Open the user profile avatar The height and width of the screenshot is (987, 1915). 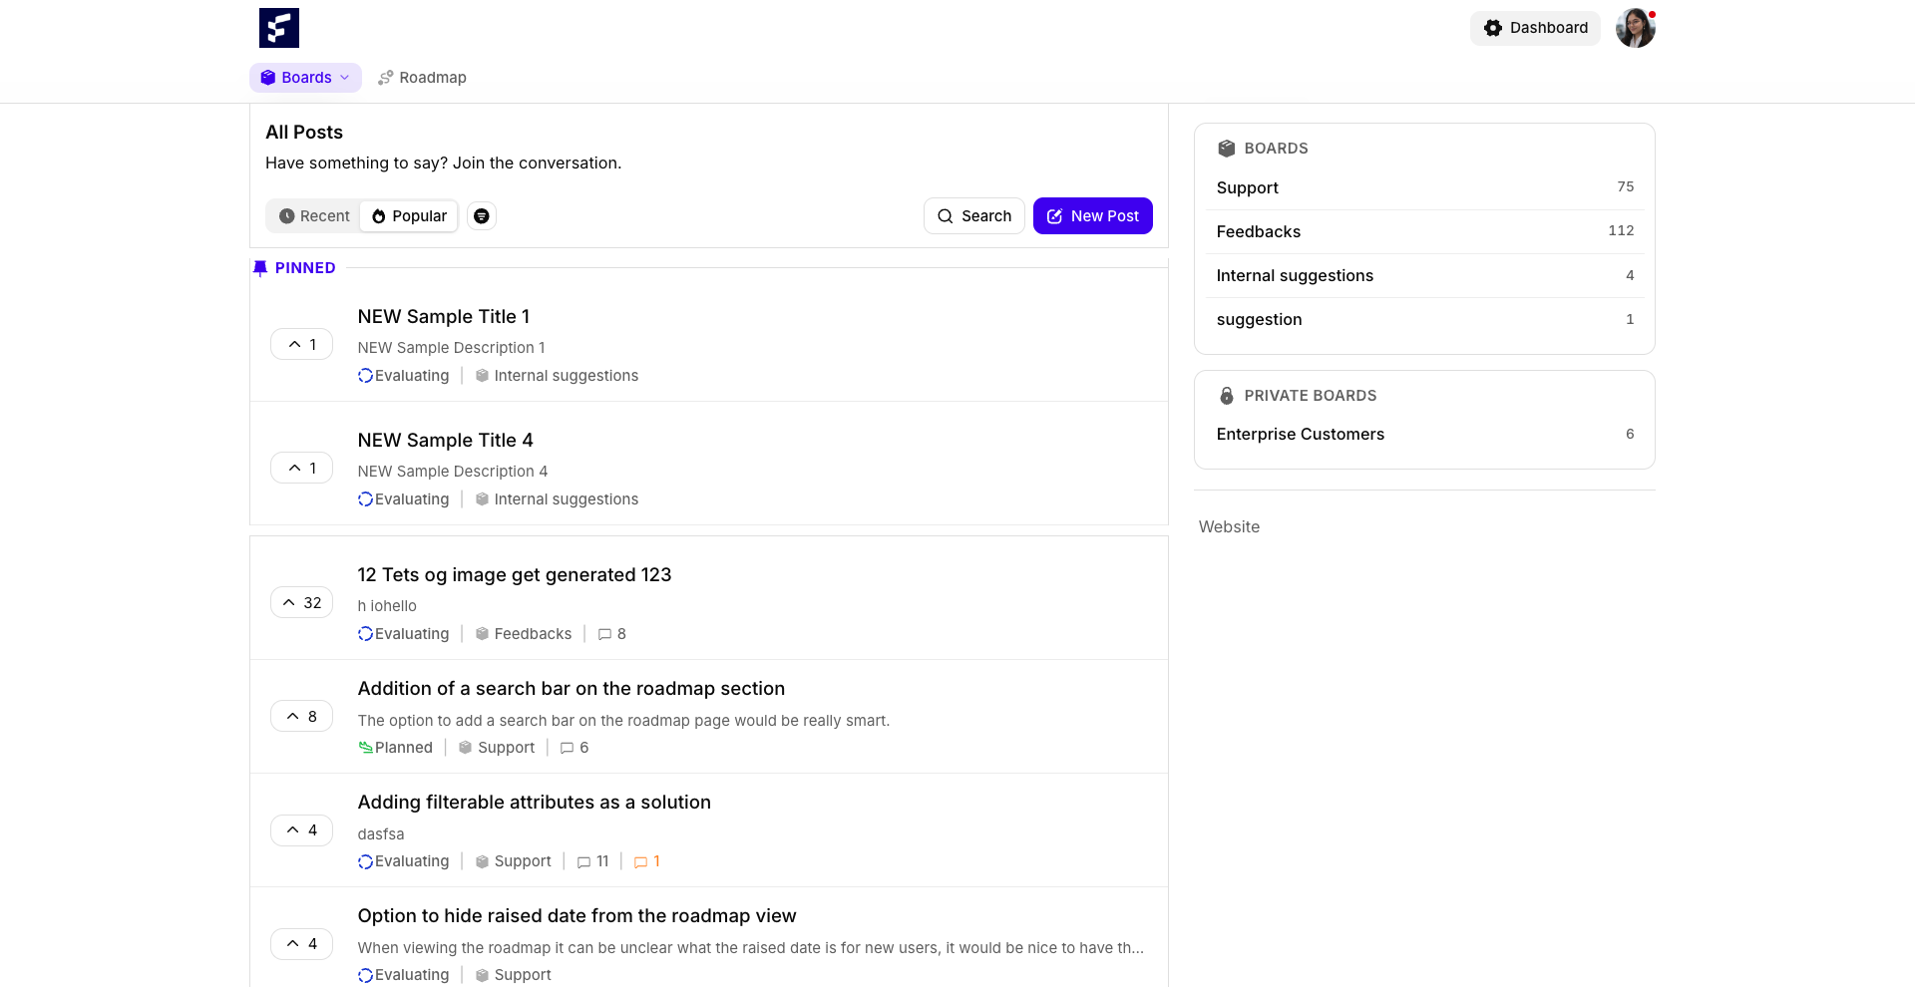[1636, 28]
